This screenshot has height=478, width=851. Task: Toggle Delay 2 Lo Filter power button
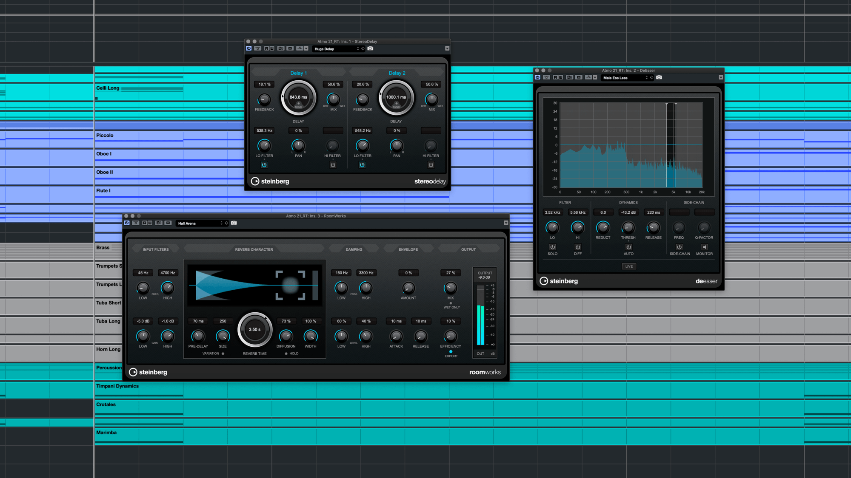tap(362, 165)
